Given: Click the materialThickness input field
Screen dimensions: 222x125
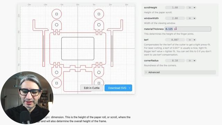Looking at the screenshot, I should [188, 29].
